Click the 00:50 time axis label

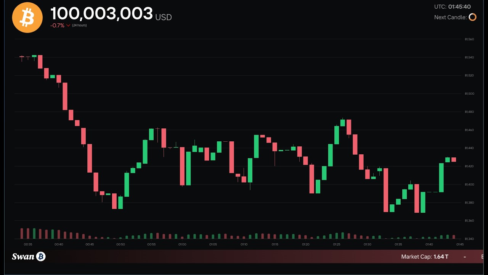coord(120,244)
